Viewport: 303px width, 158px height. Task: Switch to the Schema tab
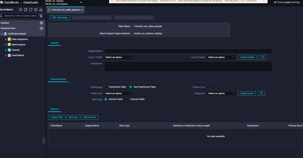point(55,109)
